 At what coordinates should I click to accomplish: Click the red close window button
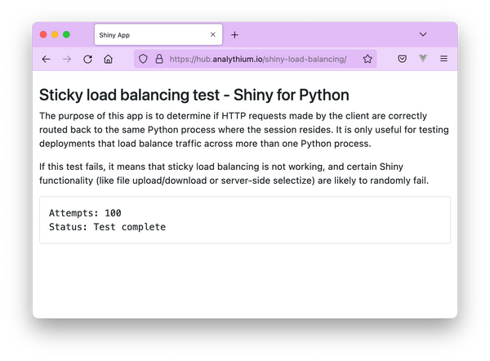tap(43, 34)
